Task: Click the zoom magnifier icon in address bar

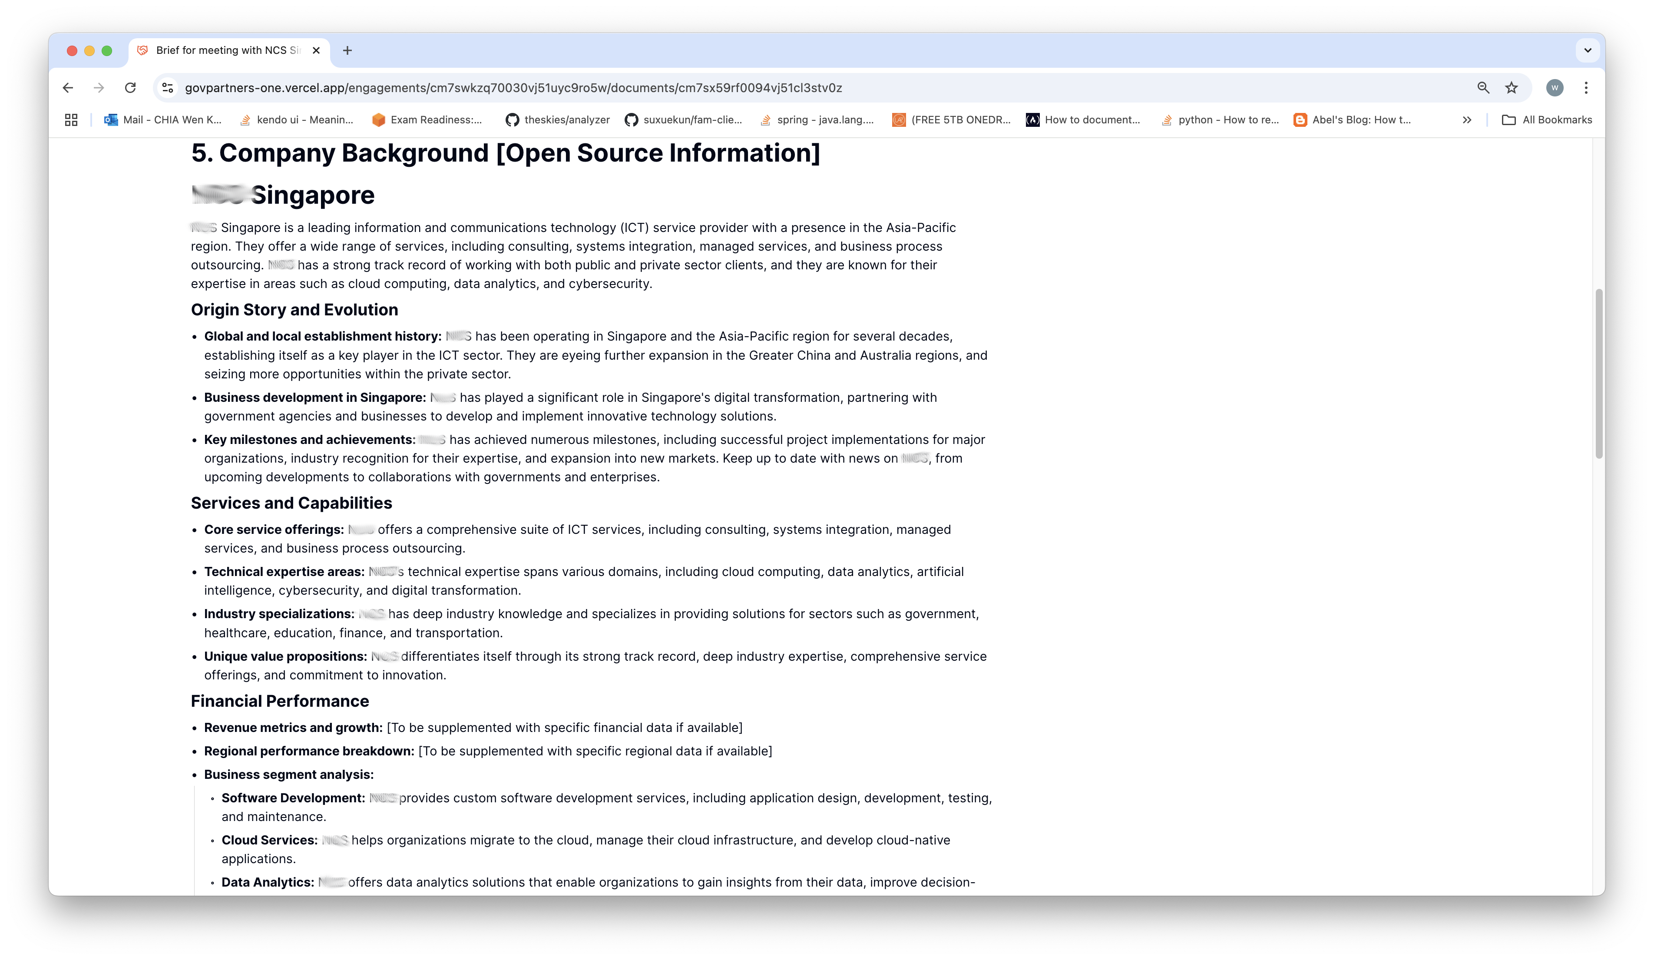Action: click(x=1483, y=87)
